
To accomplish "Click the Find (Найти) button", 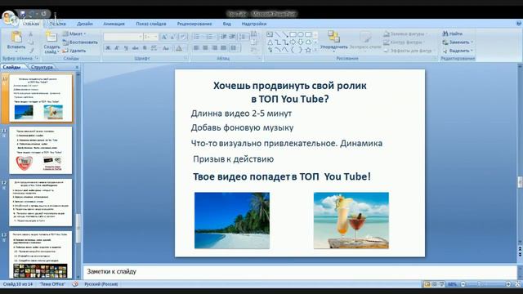I will click(x=452, y=33).
